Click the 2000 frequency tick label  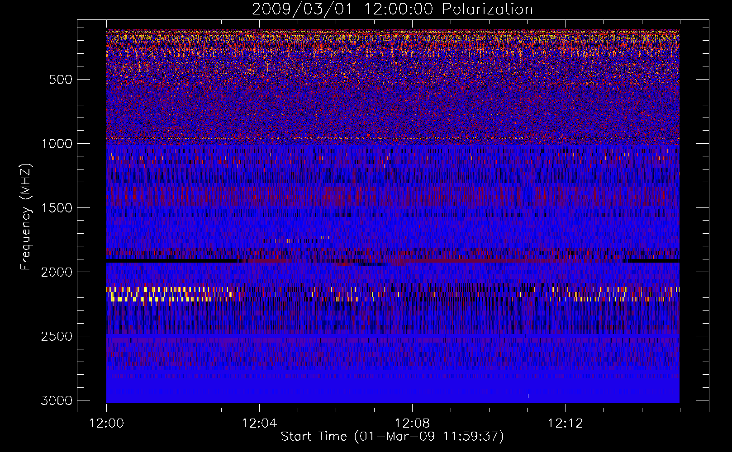(x=57, y=272)
